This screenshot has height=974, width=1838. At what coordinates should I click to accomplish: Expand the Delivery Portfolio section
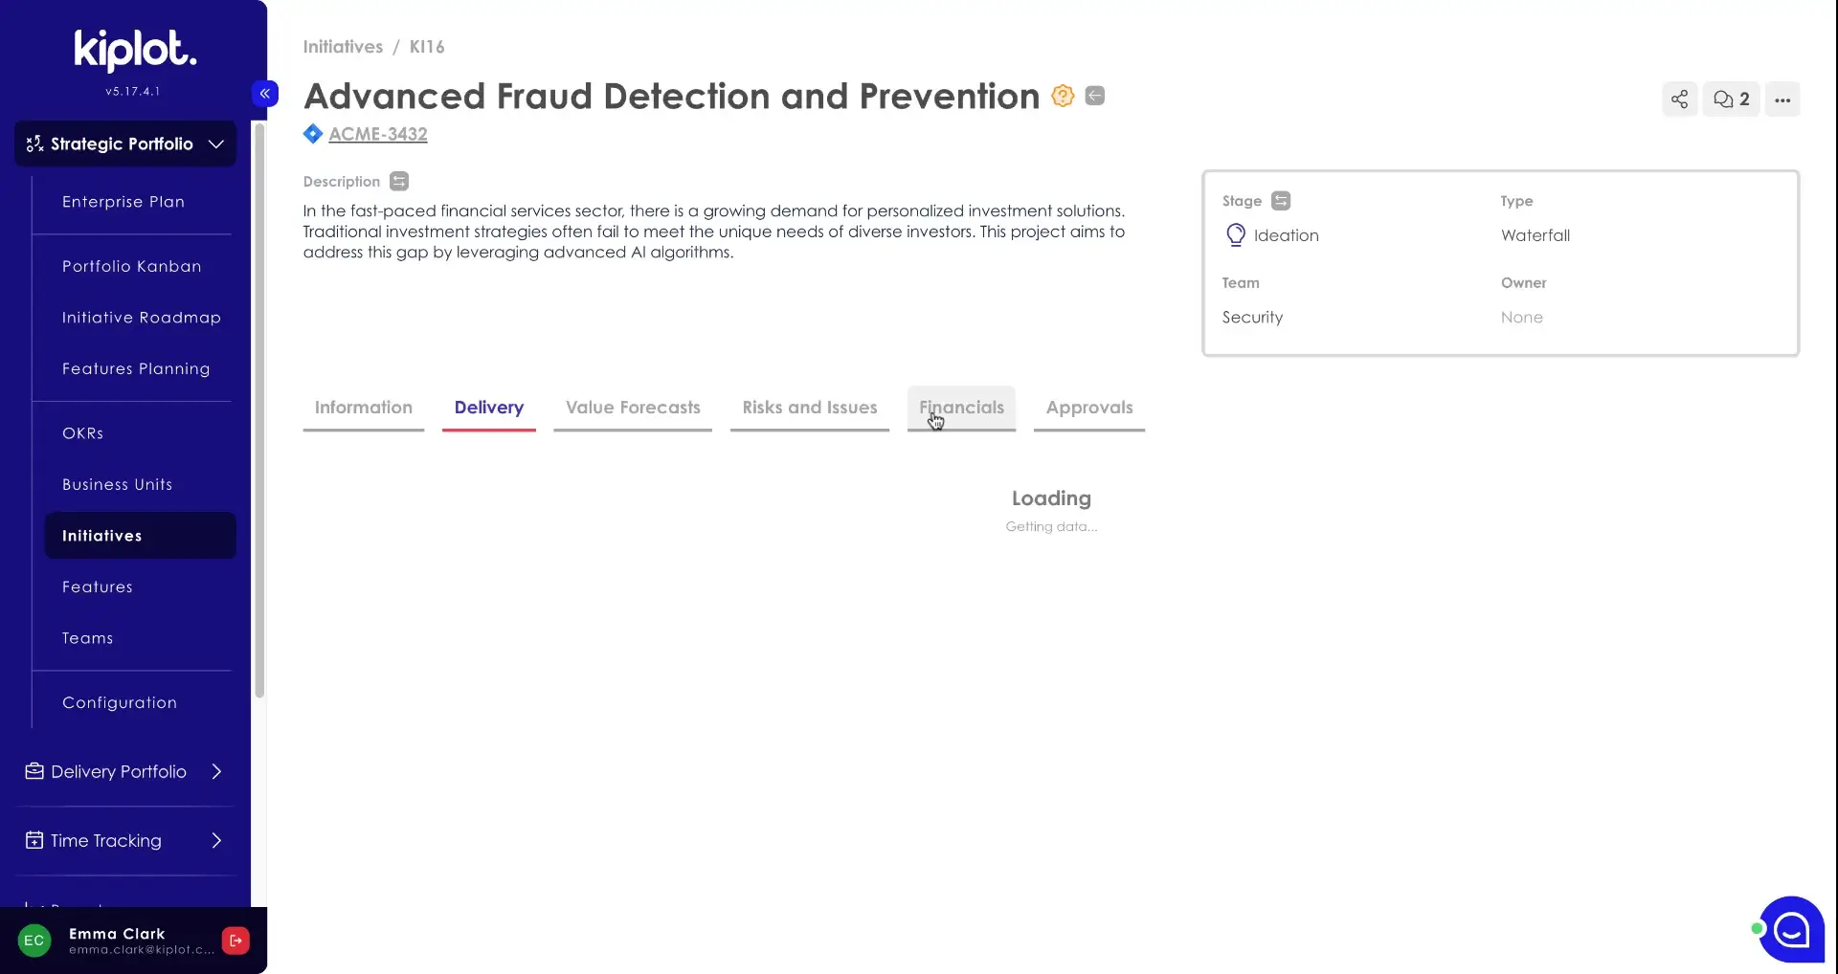[216, 772]
